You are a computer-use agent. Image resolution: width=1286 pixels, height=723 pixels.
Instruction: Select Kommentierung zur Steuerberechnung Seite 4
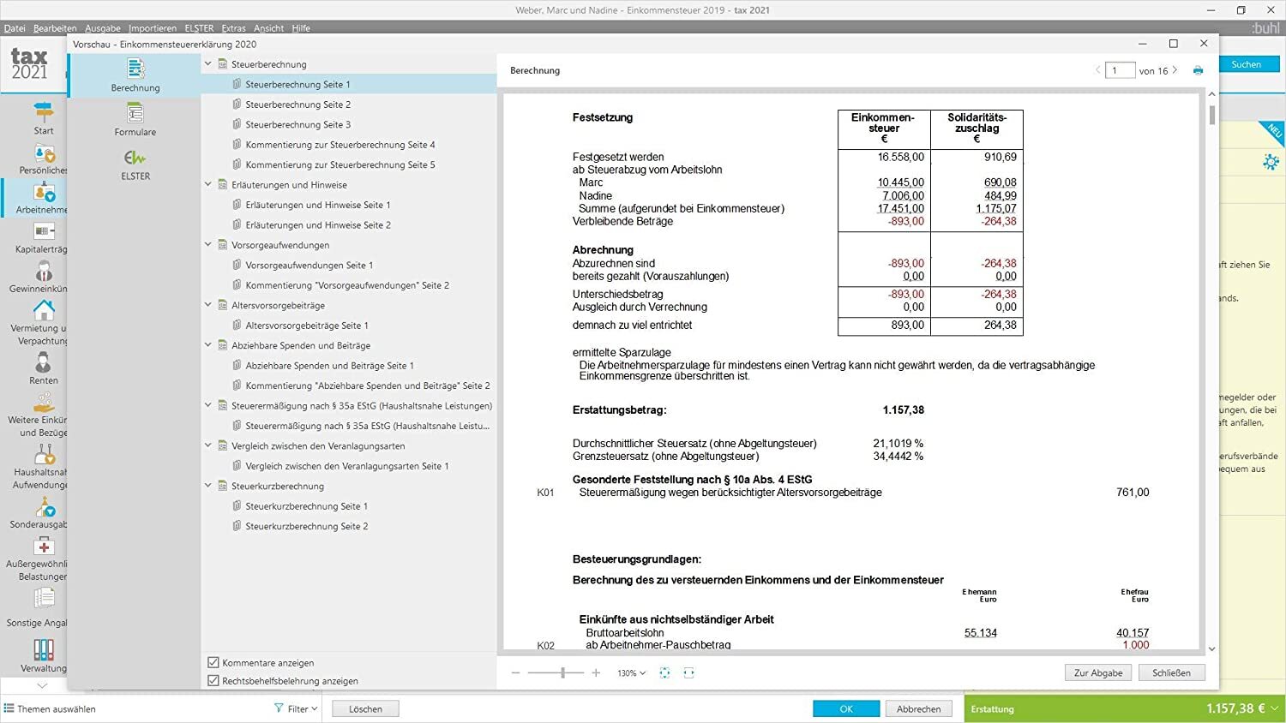pyautogui.click(x=340, y=145)
